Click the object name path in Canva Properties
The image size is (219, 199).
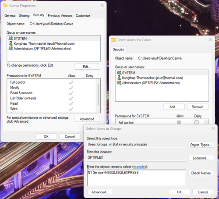pyautogui.click(x=51, y=24)
